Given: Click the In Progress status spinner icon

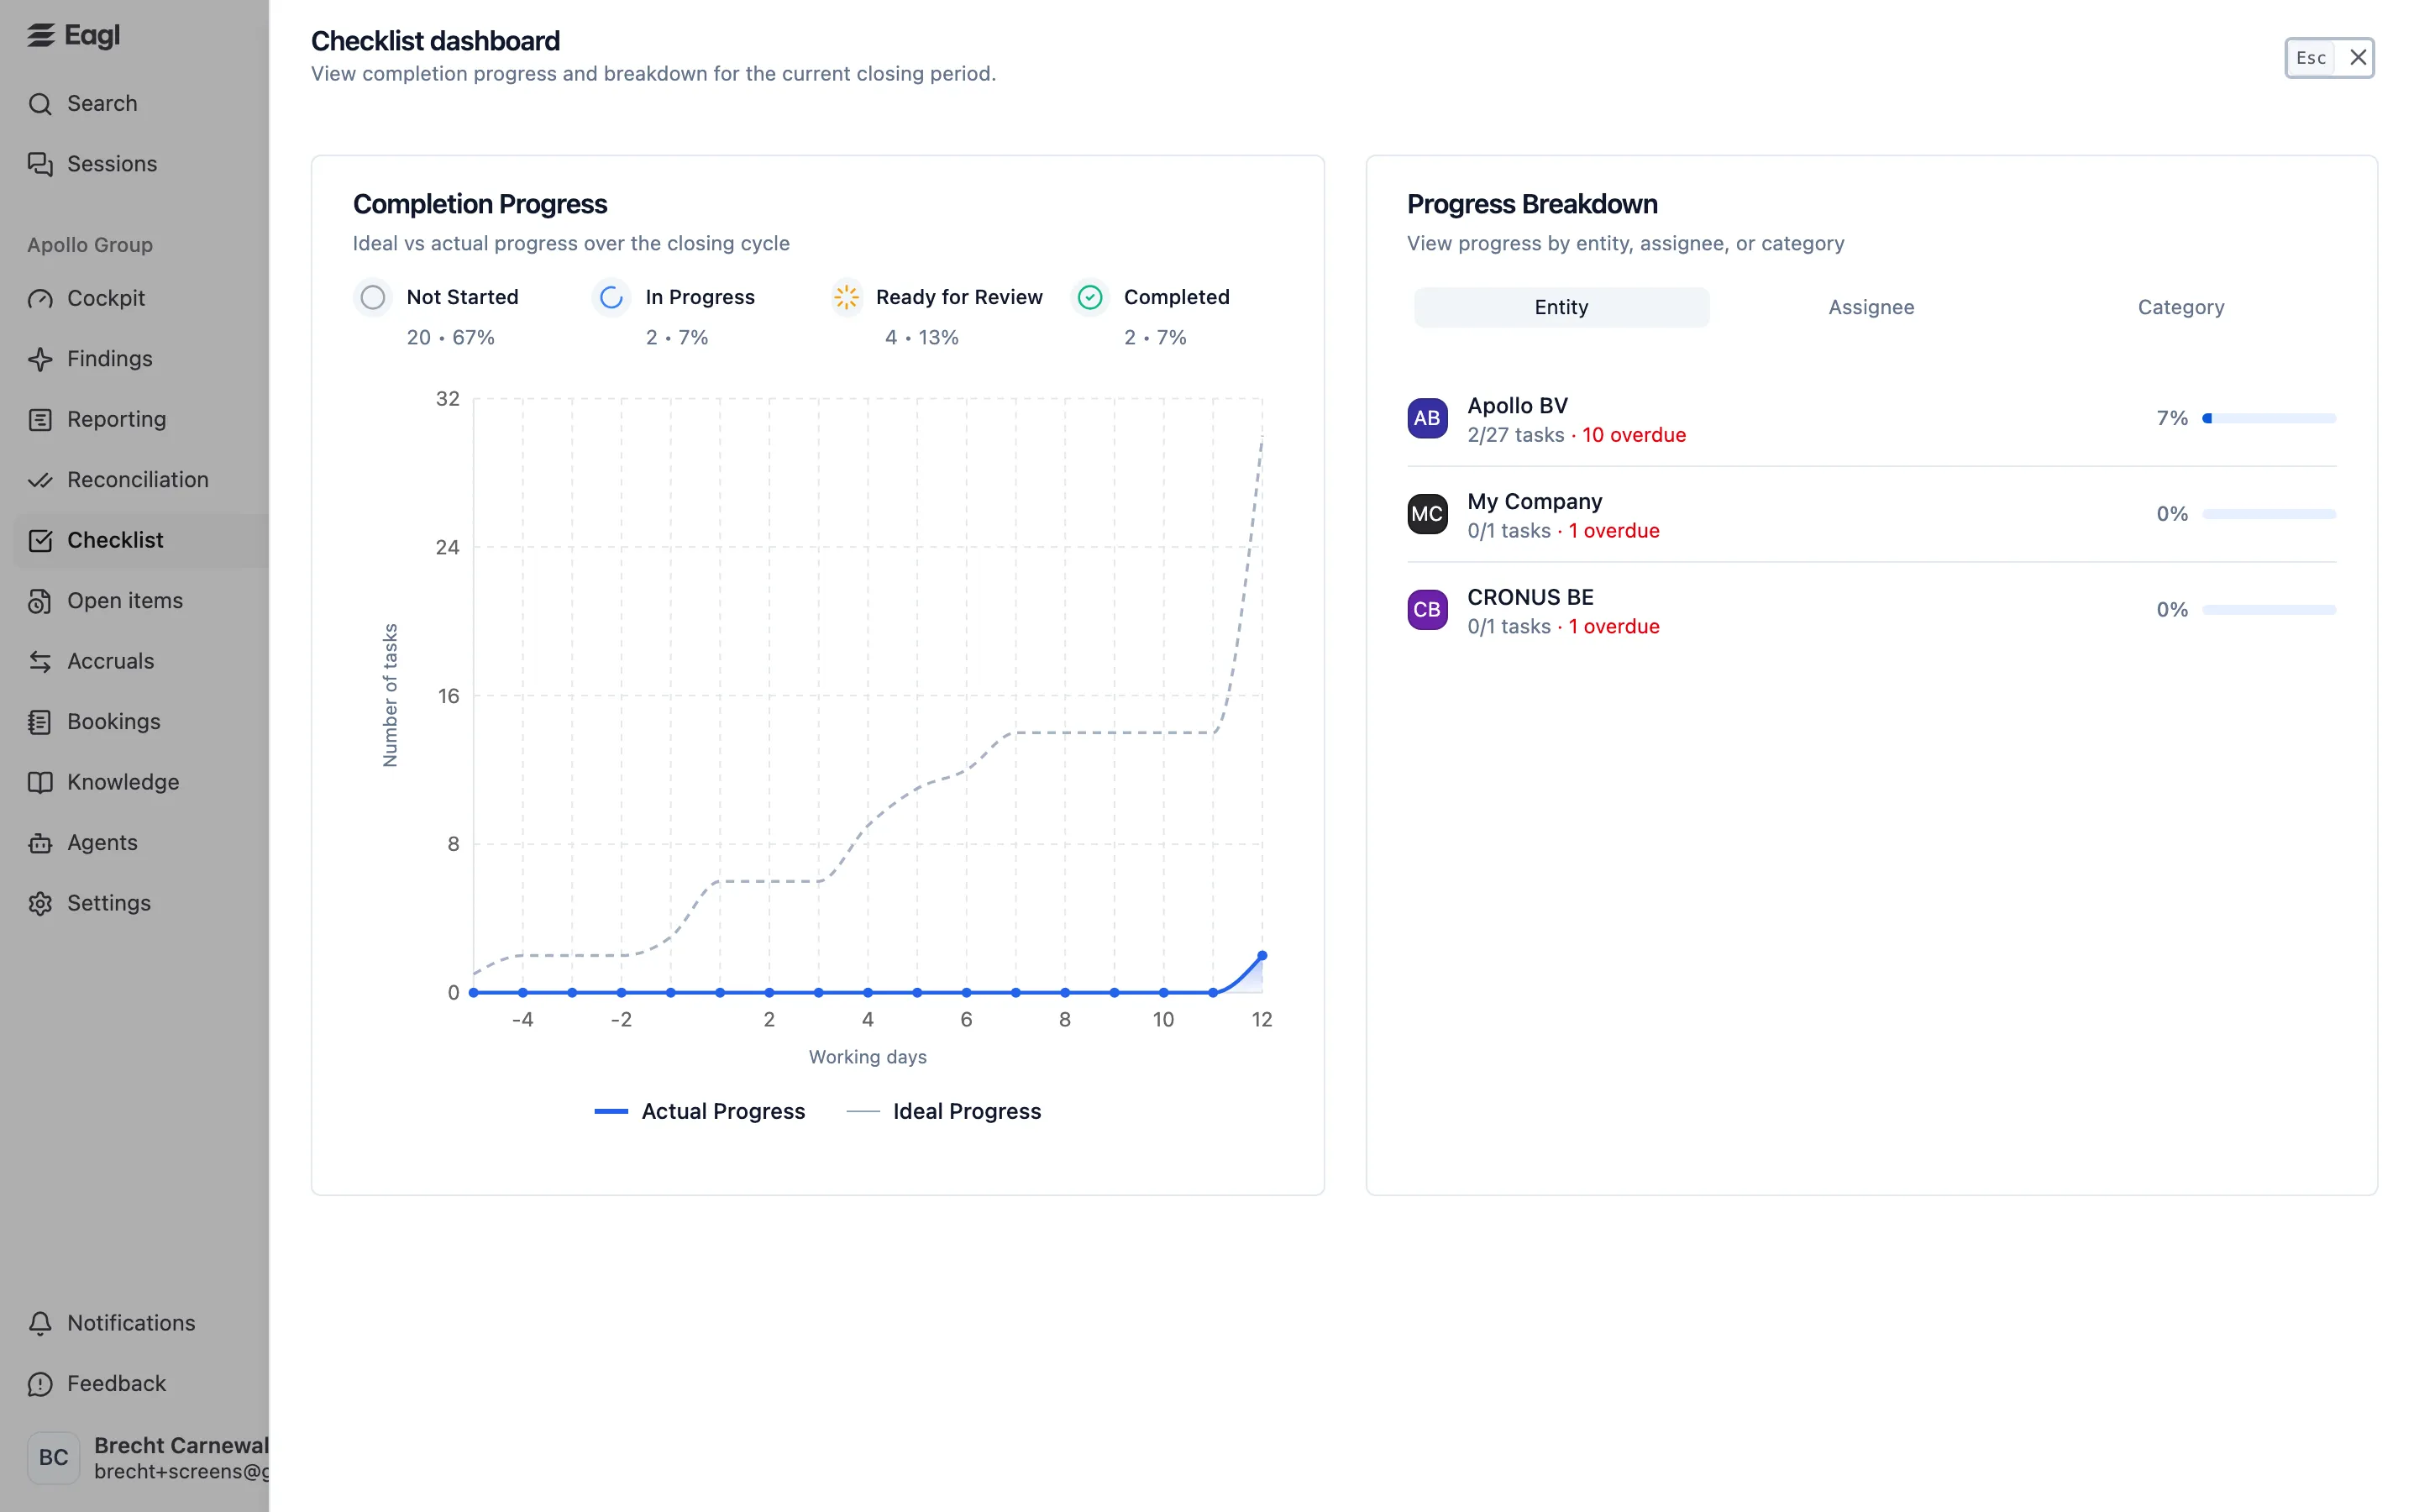Looking at the screenshot, I should tap(611, 298).
